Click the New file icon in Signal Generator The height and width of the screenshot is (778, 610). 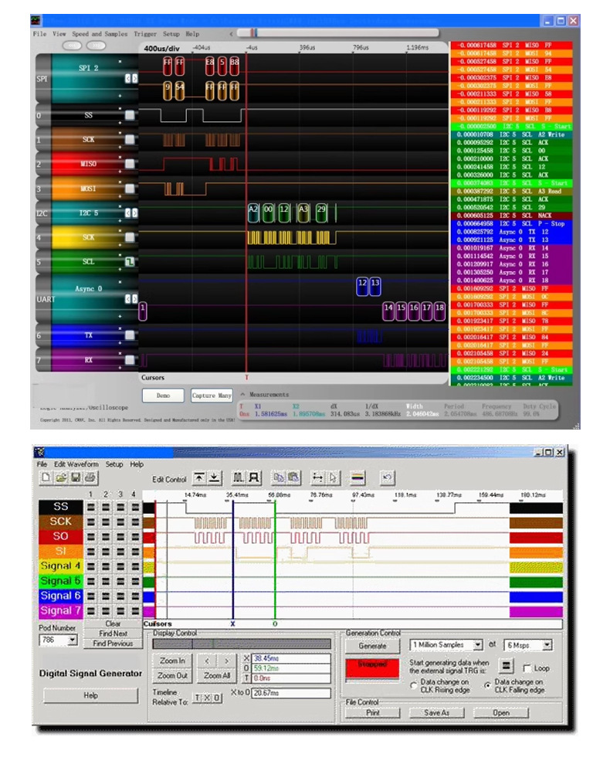point(46,477)
